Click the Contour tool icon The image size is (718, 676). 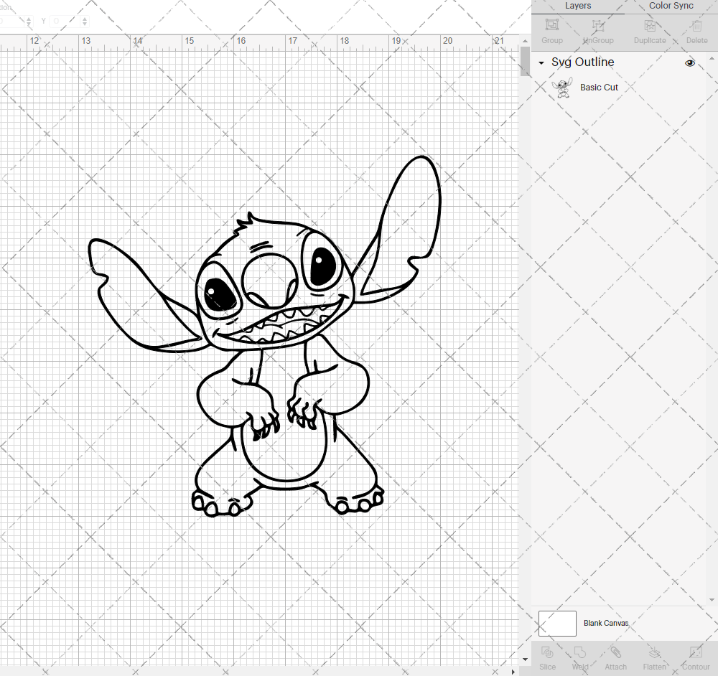click(696, 652)
